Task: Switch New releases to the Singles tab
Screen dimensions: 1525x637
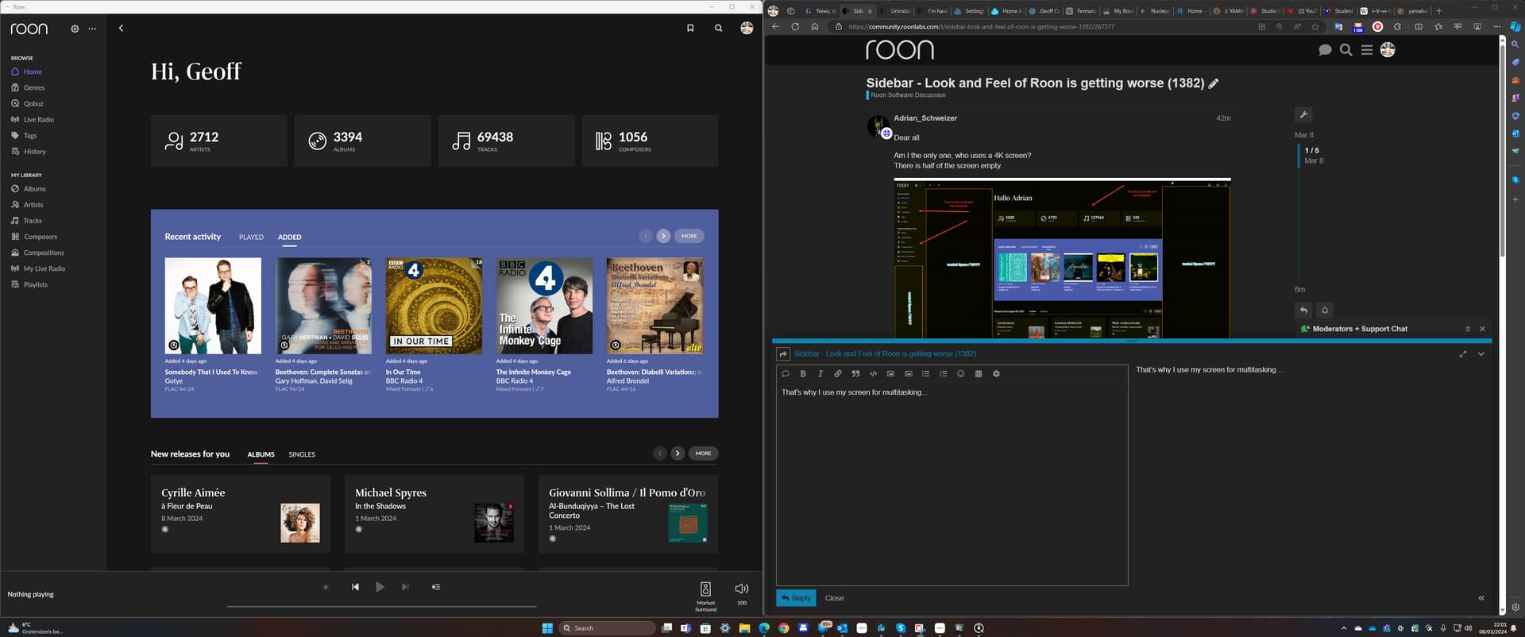Action: (302, 454)
